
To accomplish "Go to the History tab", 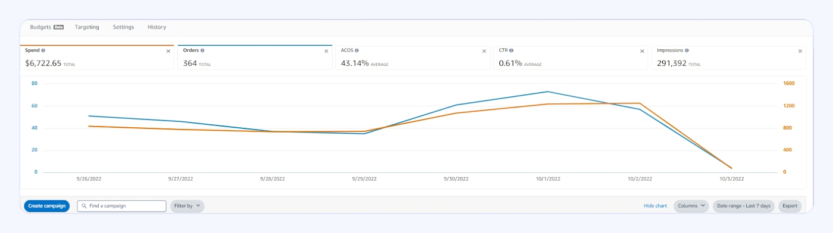I will [156, 27].
